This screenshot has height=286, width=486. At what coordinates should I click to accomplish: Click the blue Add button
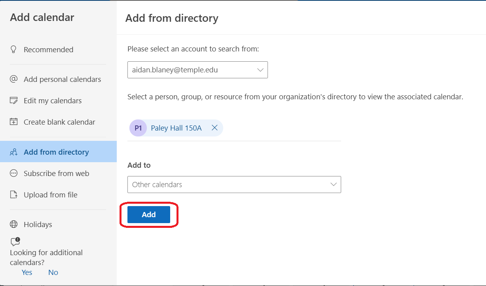[x=149, y=214]
